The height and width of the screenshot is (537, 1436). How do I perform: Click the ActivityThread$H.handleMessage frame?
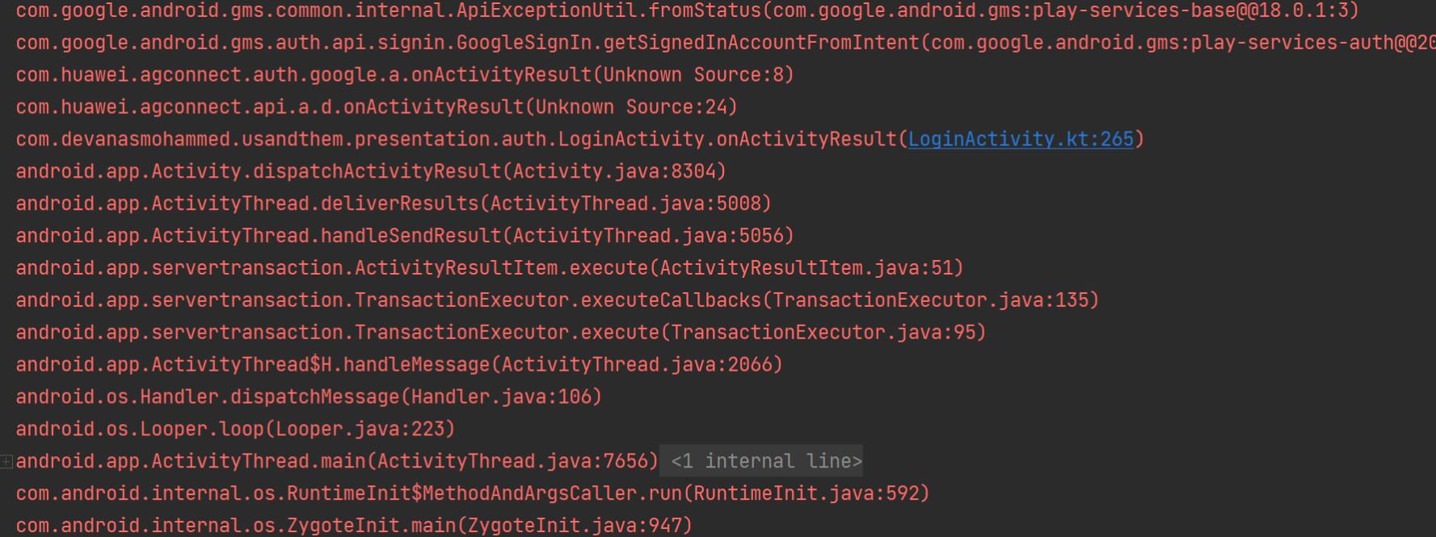pyautogui.click(x=398, y=365)
